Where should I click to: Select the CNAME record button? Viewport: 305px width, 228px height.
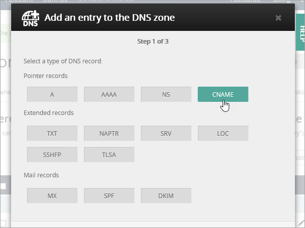223,94
